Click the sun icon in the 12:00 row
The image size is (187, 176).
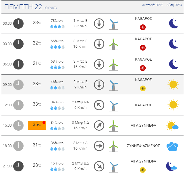coord(173,105)
